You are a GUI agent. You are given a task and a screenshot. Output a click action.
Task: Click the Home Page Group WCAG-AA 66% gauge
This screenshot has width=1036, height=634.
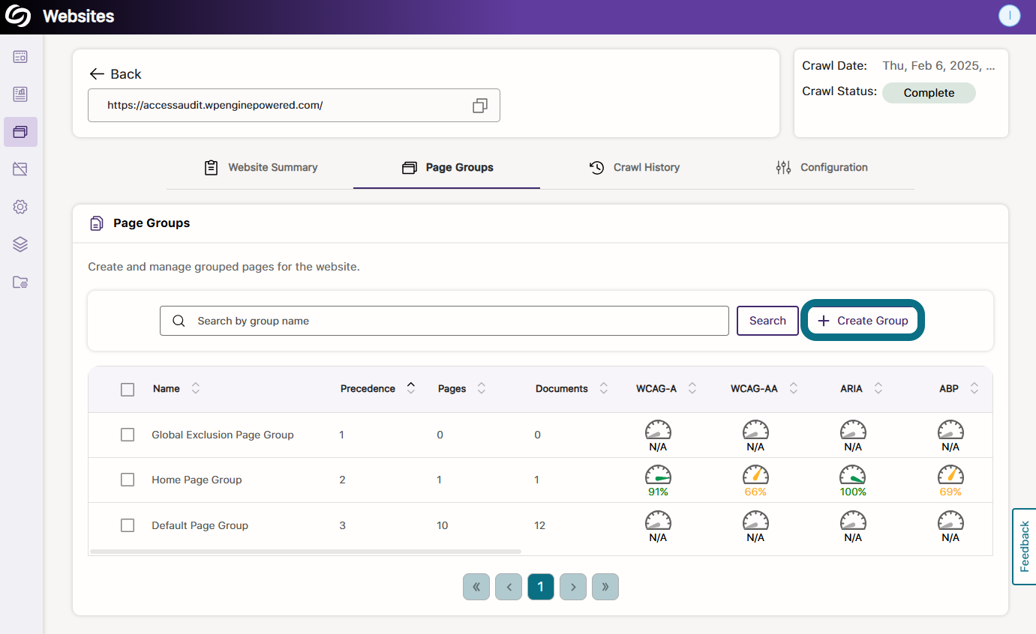pyautogui.click(x=755, y=480)
